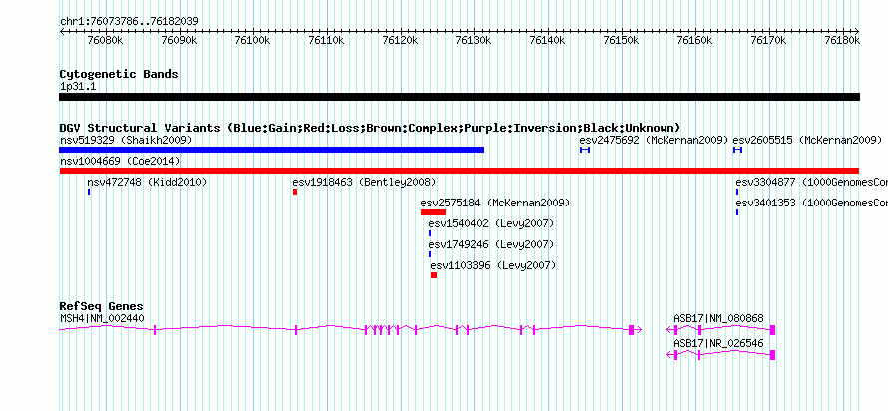
Task: Click the esv2605515 (McKernan2009) label
Action: [x=807, y=140]
